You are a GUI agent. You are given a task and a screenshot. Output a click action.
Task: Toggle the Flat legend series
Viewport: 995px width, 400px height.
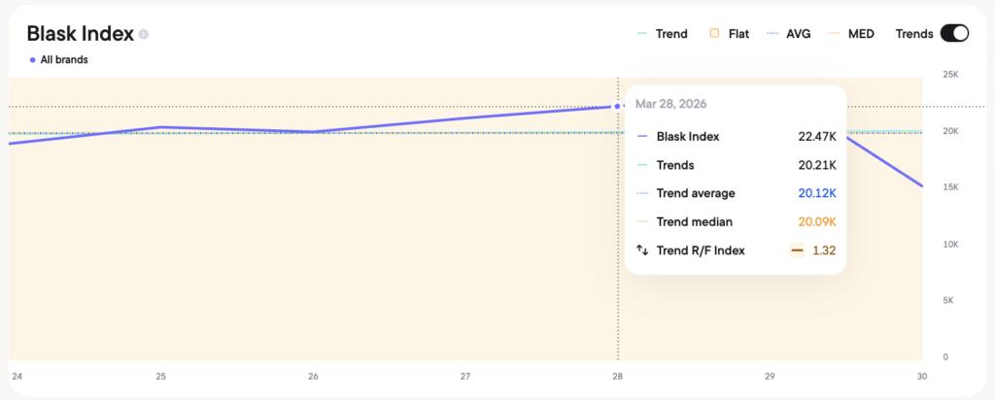tap(728, 34)
